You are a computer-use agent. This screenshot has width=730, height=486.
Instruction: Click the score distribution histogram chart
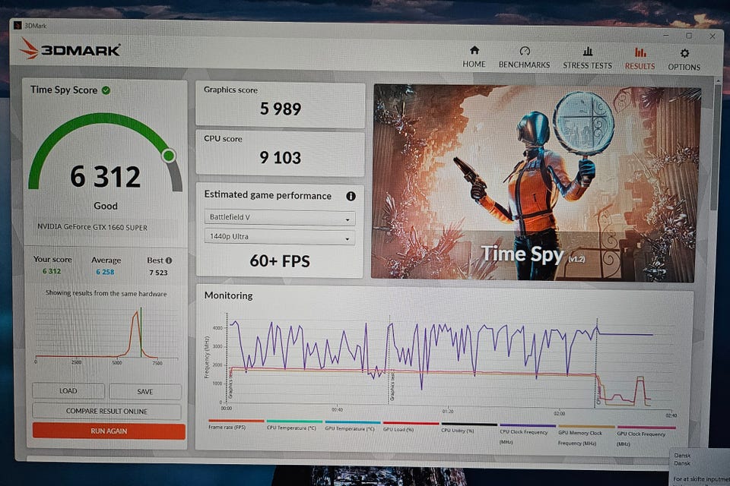[106, 334]
